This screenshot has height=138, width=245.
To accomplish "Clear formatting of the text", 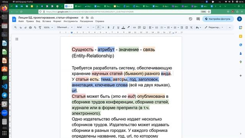I will tap(191, 27).
